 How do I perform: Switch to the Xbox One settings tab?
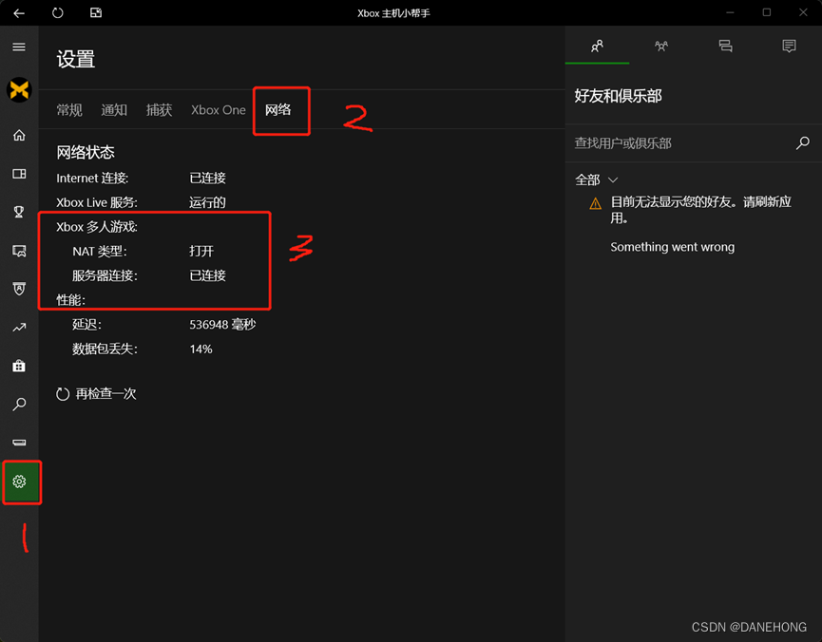pos(218,110)
